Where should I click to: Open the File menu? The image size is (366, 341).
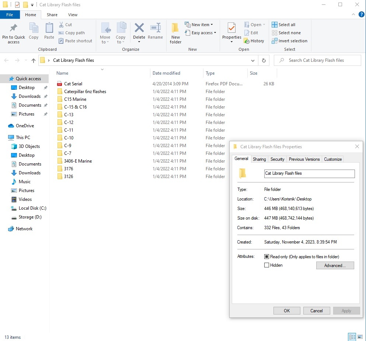point(10,15)
